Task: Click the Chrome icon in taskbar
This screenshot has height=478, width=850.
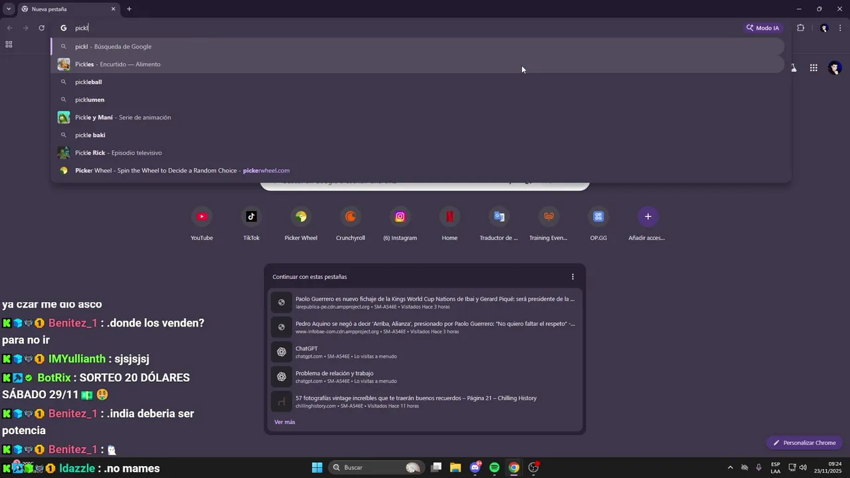Action: point(514,467)
